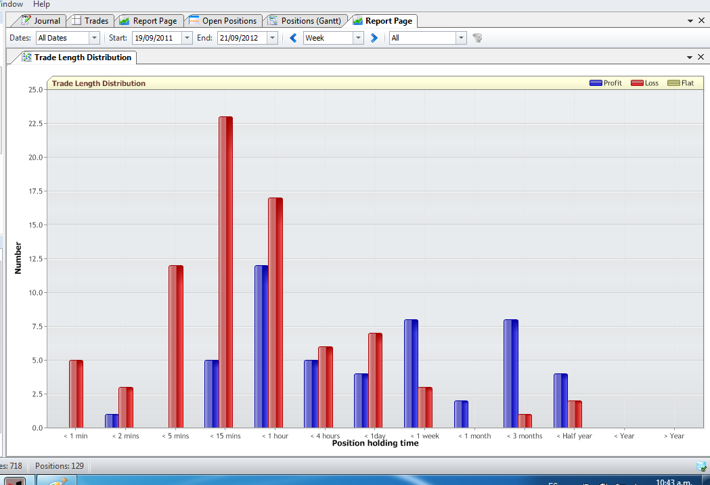
Task: Click the red Loss bar for < 1day
Action: pyautogui.click(x=375, y=380)
